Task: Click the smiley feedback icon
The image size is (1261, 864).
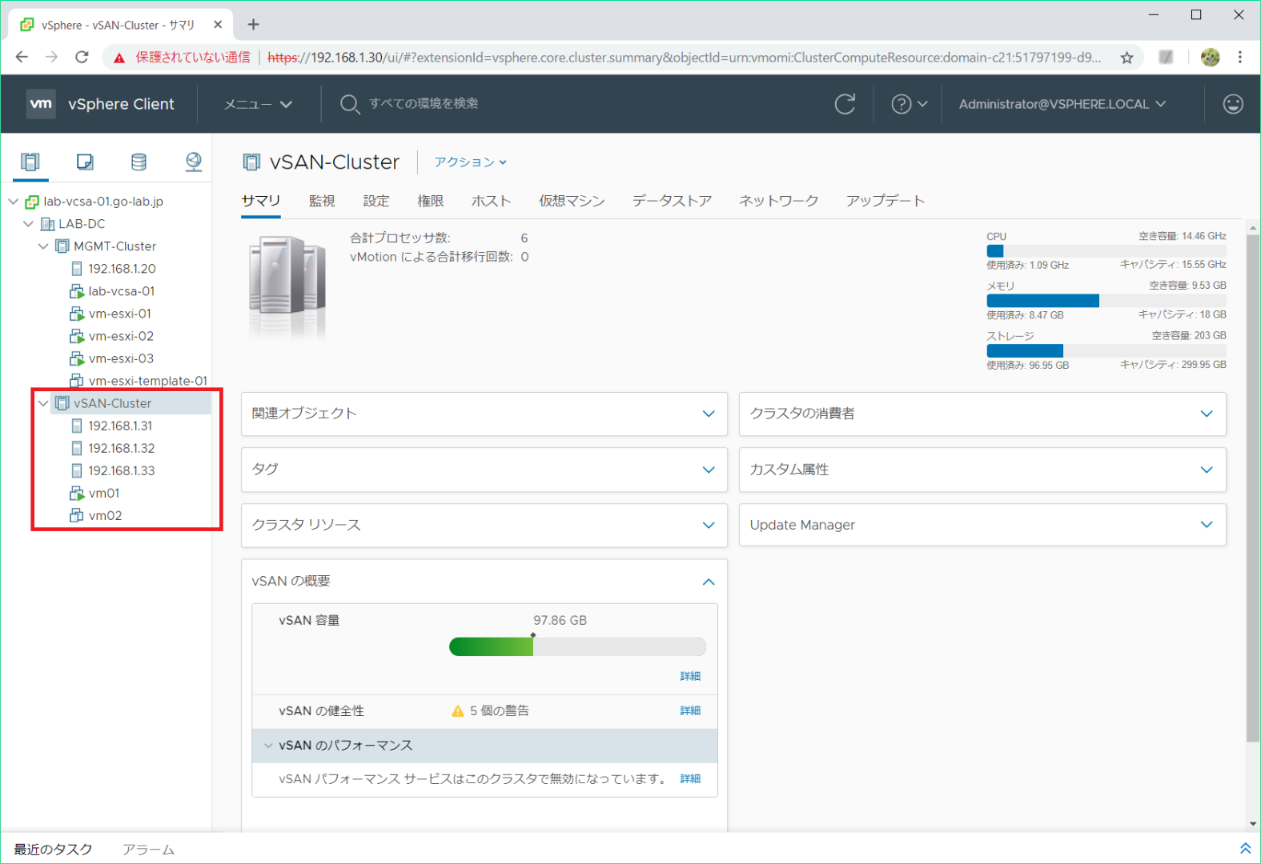Action: click(1233, 104)
